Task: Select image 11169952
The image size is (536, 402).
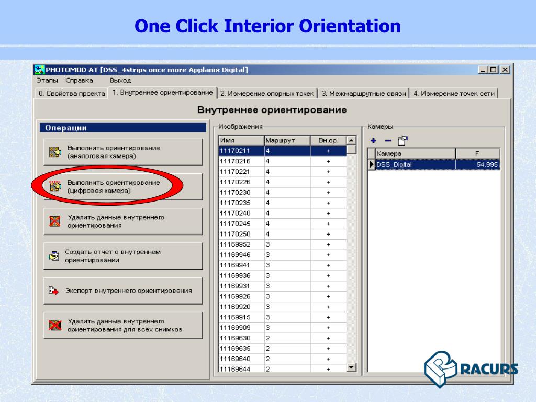Action: coord(282,244)
